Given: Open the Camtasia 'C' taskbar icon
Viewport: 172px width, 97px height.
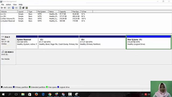Looking at the screenshot, I should pyautogui.click(x=70, y=94).
